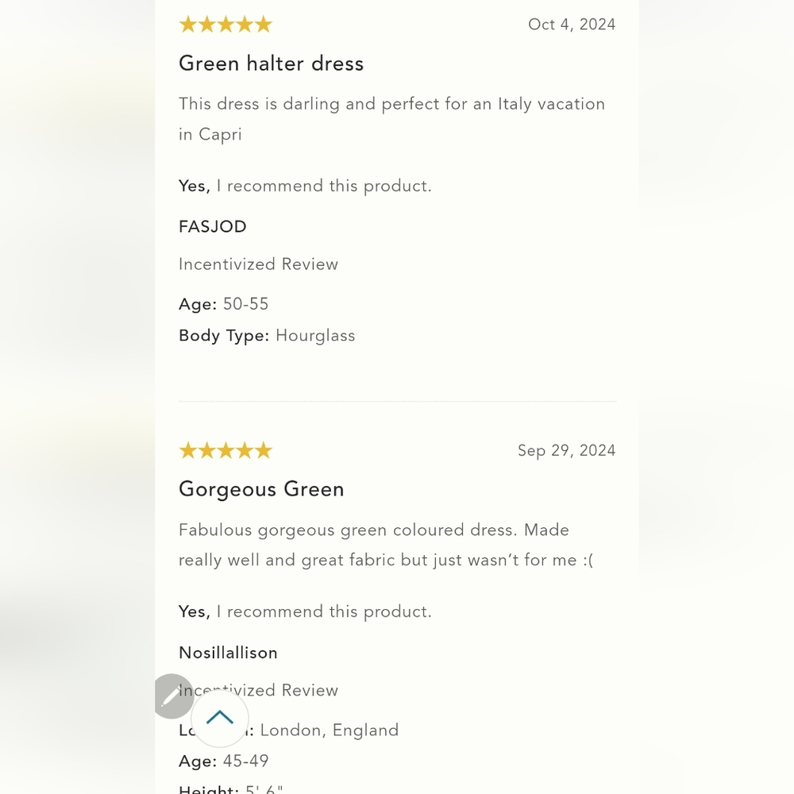
Task: Click the Oct 4, 2024 review date
Action: pyautogui.click(x=572, y=25)
